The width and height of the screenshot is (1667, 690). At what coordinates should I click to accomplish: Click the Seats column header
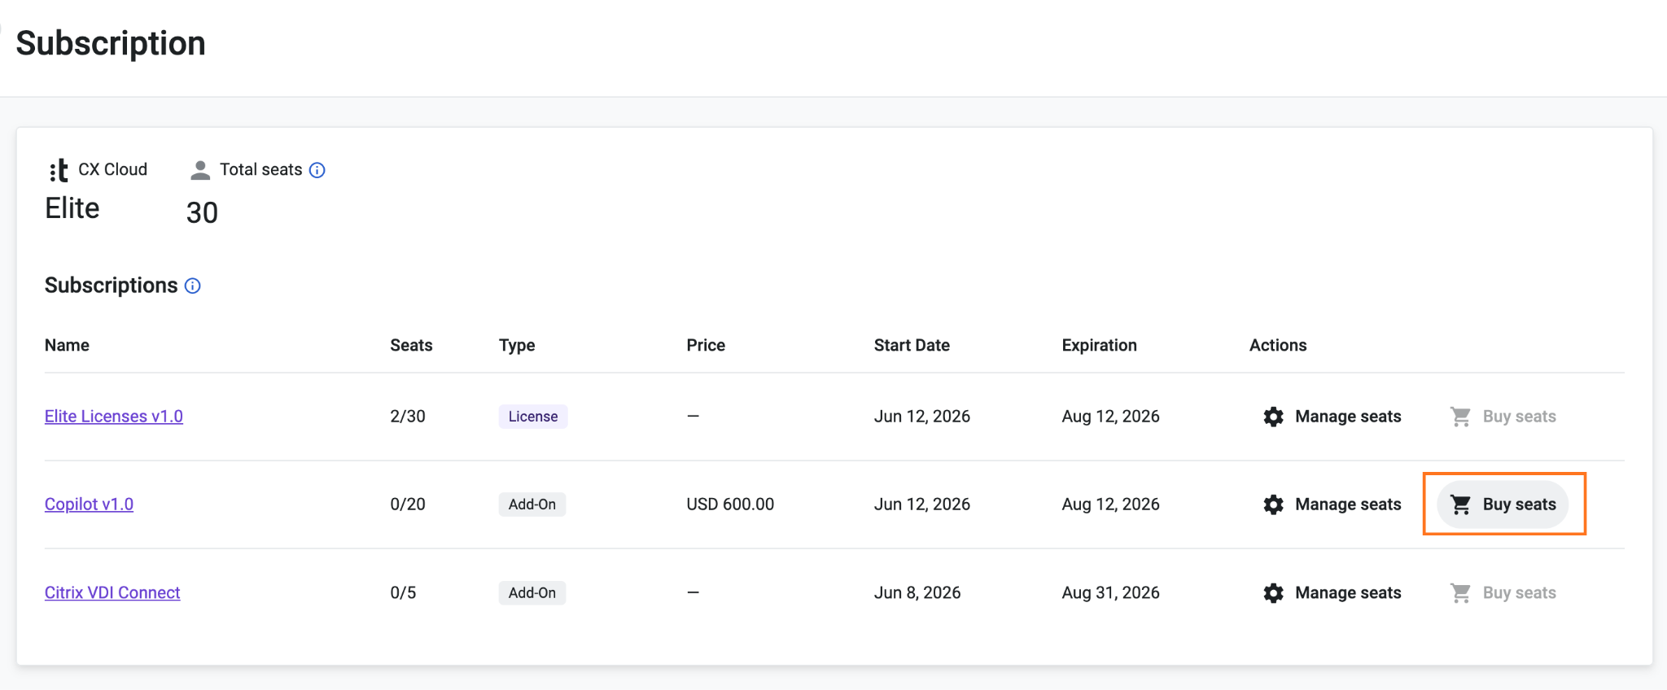click(x=411, y=345)
